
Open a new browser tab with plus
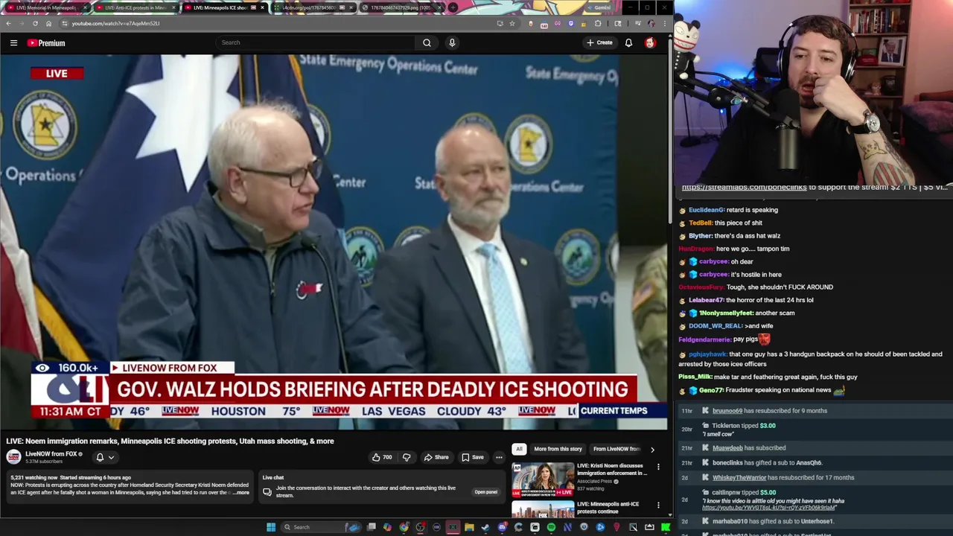453,7
